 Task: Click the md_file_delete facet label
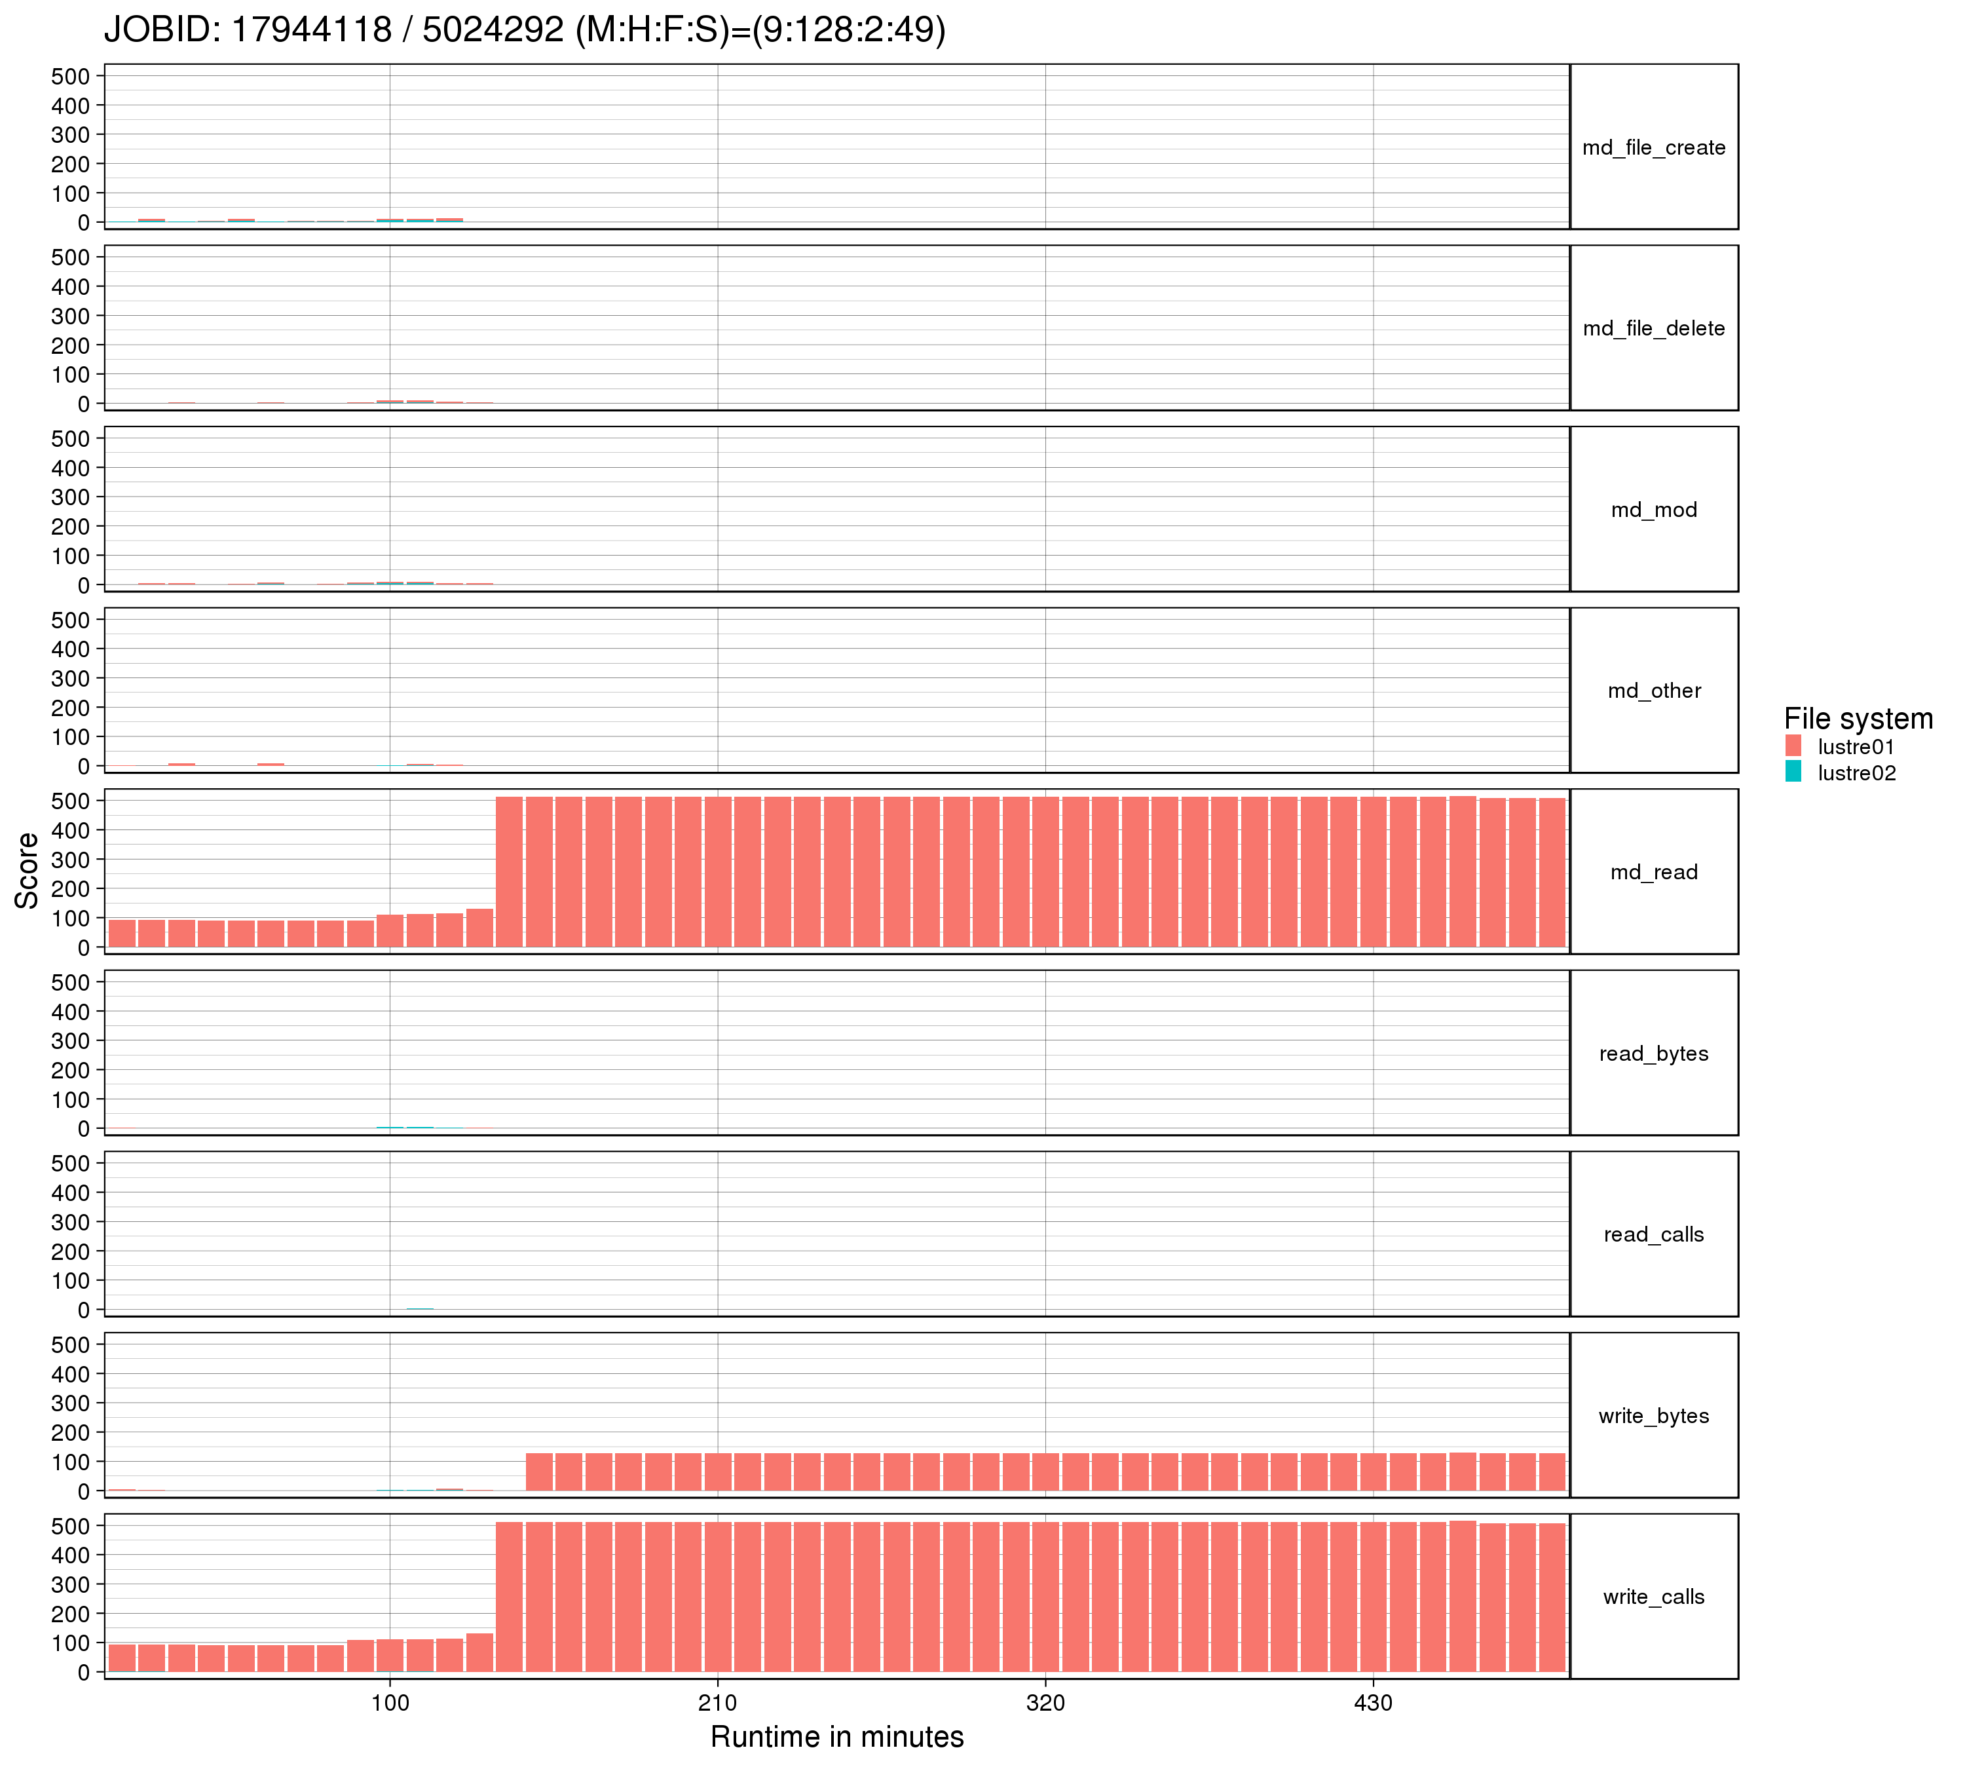[1653, 328]
